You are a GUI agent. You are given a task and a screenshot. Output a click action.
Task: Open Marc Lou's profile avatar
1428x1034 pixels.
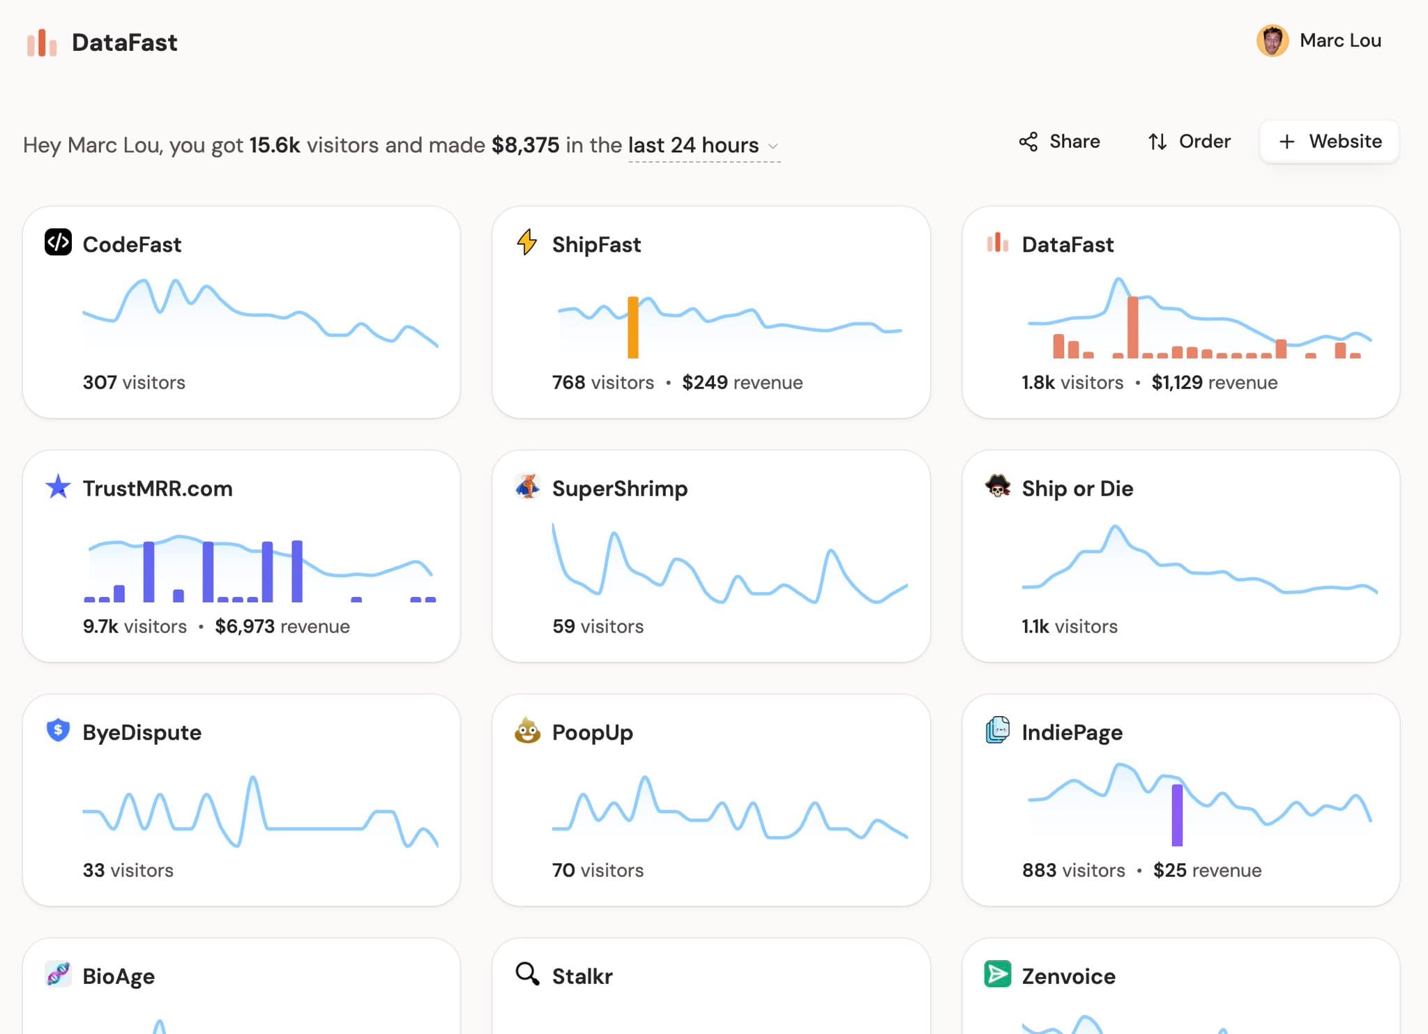(x=1273, y=41)
